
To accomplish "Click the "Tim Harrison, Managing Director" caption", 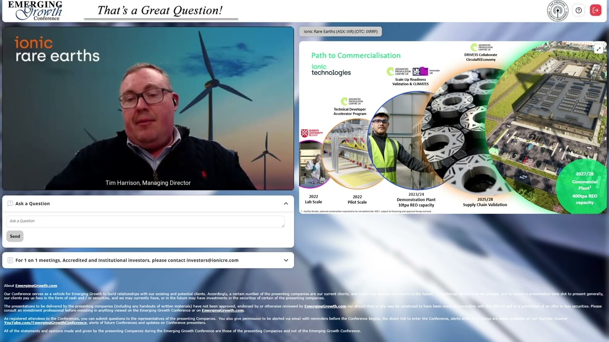I will [148, 183].
